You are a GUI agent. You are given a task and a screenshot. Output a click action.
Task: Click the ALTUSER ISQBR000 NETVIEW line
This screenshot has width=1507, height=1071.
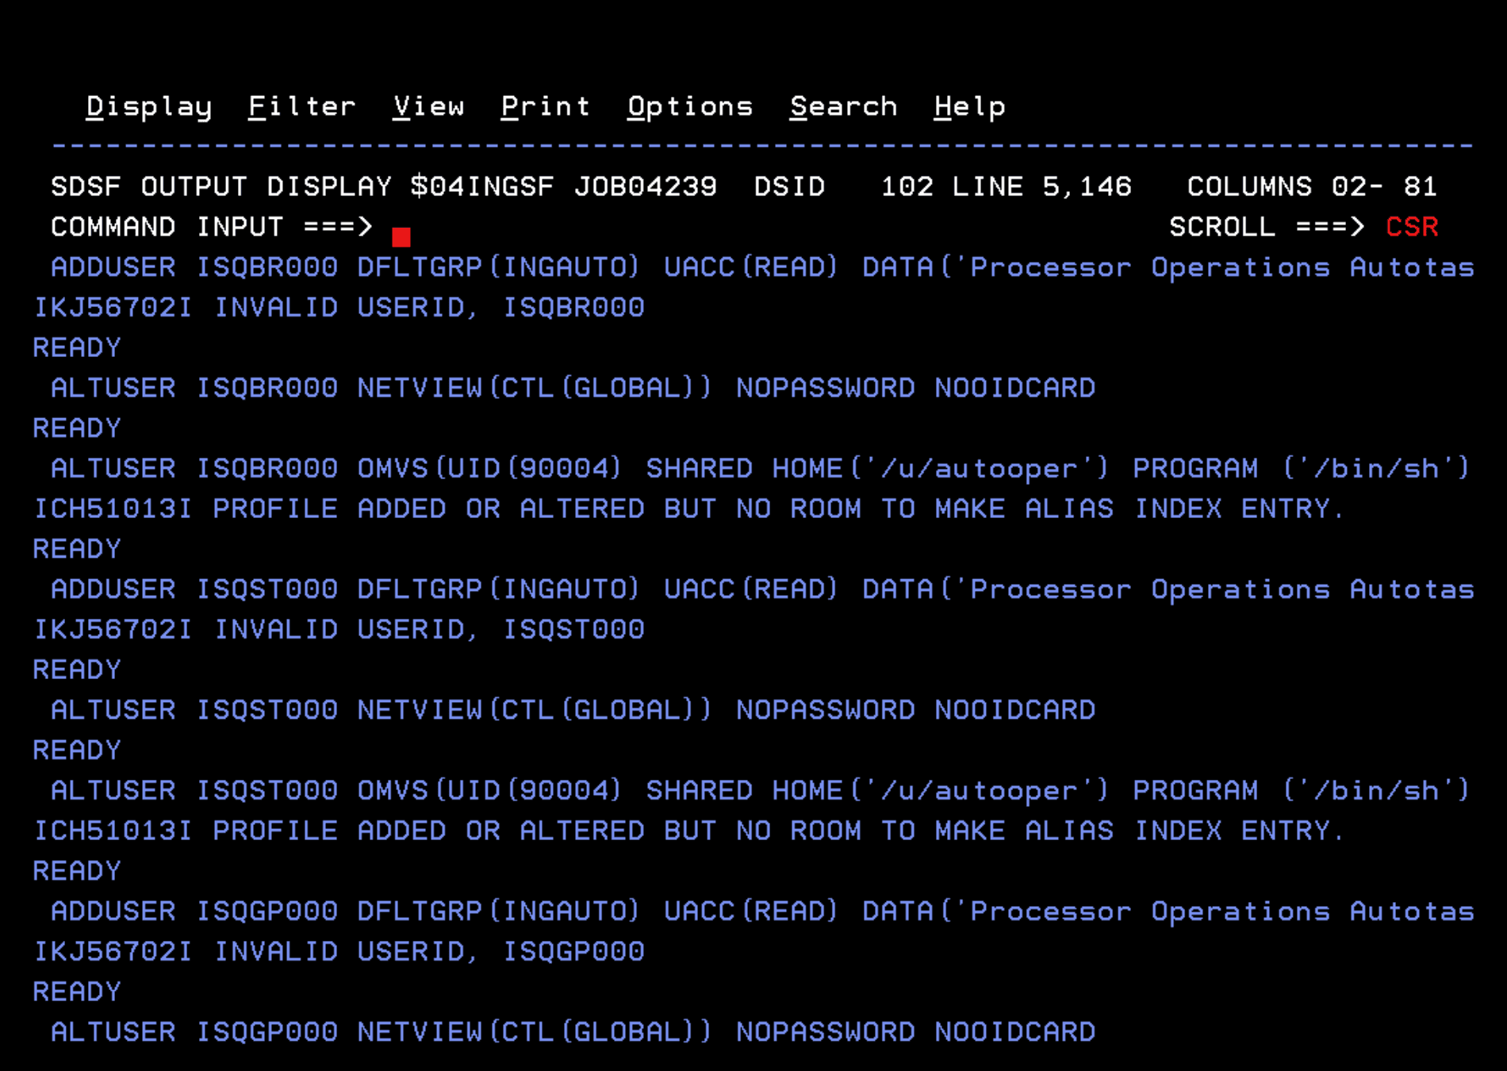(x=572, y=388)
